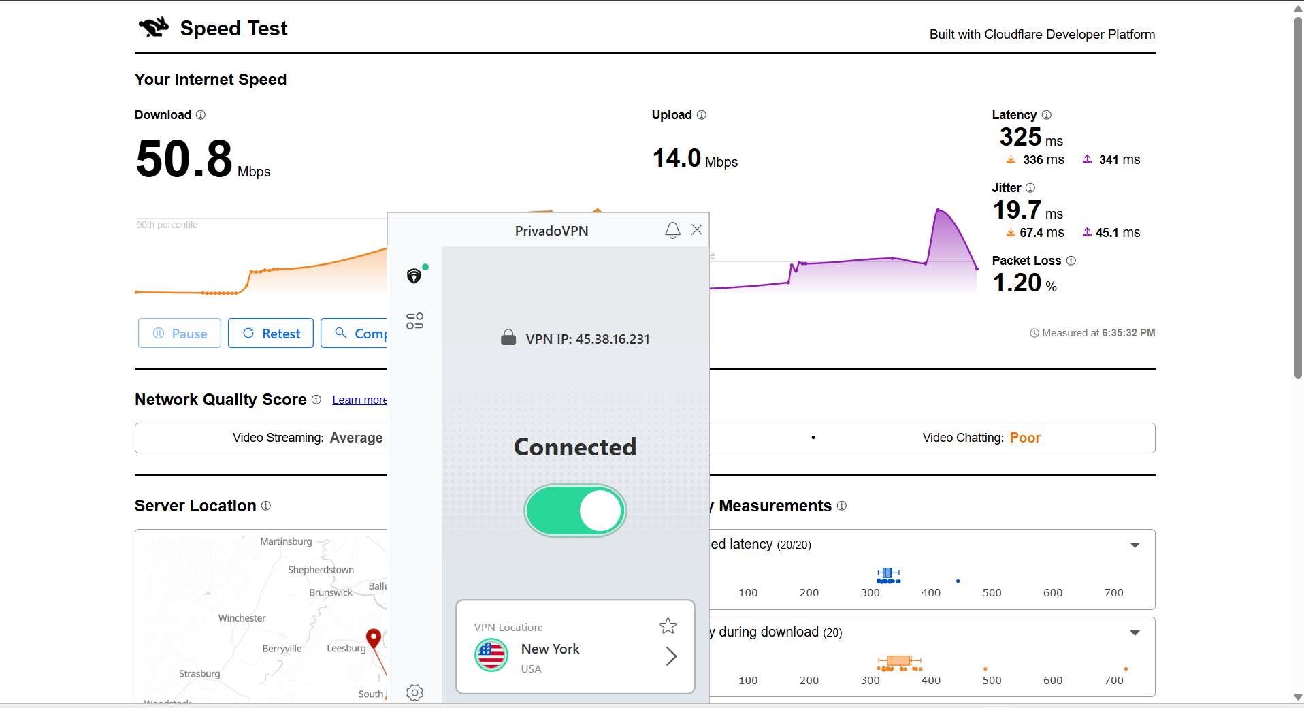
Task: Click the red map pin marker
Action: click(x=374, y=639)
